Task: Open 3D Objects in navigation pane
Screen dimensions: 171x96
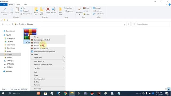Action: point(11,38)
